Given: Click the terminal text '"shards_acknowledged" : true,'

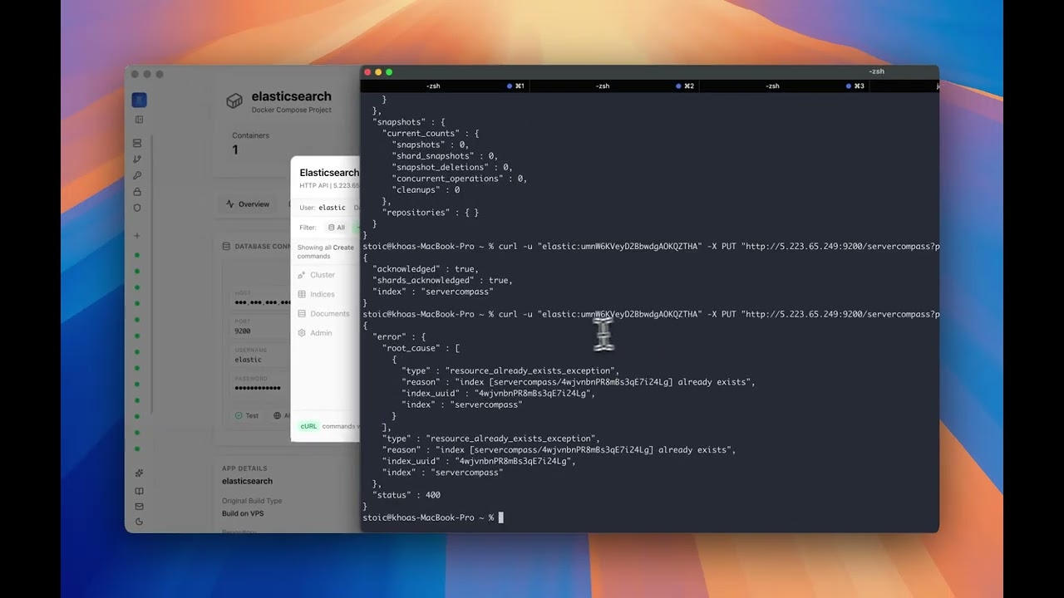Looking at the screenshot, I should coord(442,281).
